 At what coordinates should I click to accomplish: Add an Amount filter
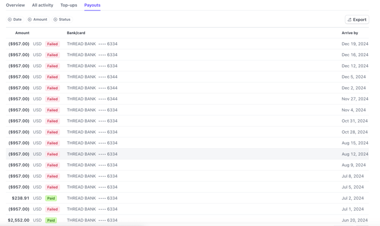(x=38, y=19)
